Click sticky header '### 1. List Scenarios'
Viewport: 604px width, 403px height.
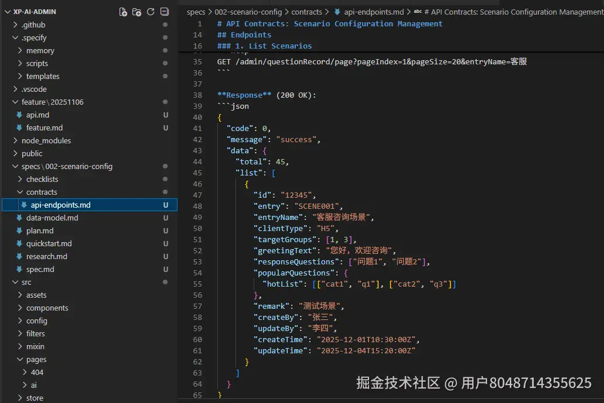(x=264, y=46)
